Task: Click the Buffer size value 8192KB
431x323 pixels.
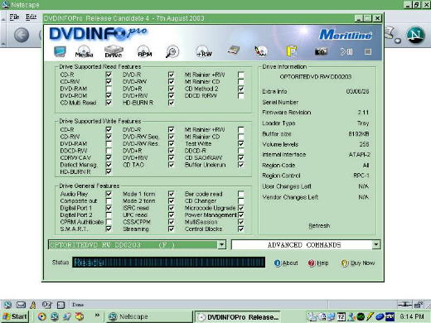Action: click(x=359, y=134)
